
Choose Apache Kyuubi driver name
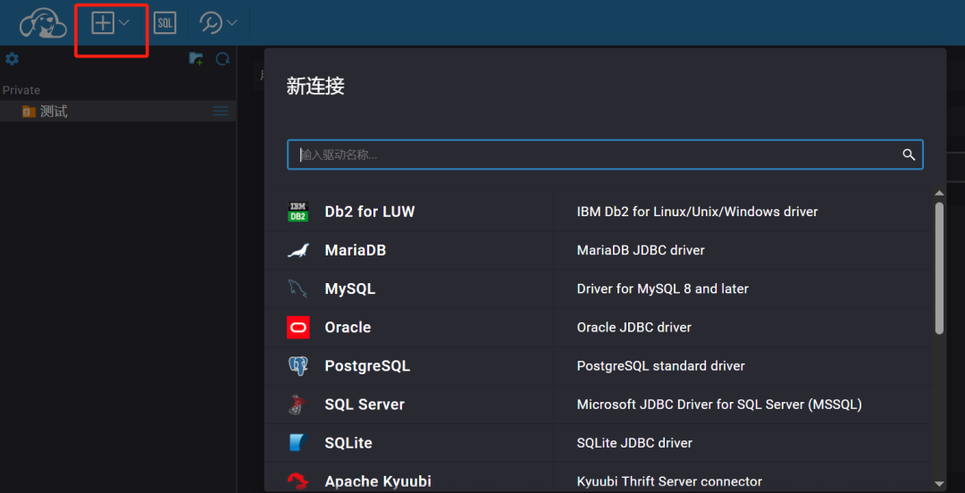(378, 481)
